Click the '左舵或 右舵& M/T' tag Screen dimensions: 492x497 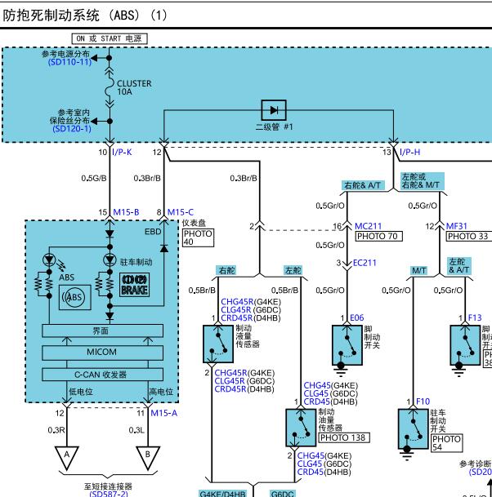(421, 181)
